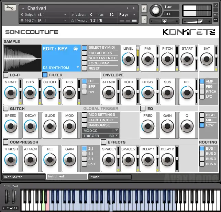
Task: Enable EDIT ALL KEYS checkbox
Action: (85, 53)
